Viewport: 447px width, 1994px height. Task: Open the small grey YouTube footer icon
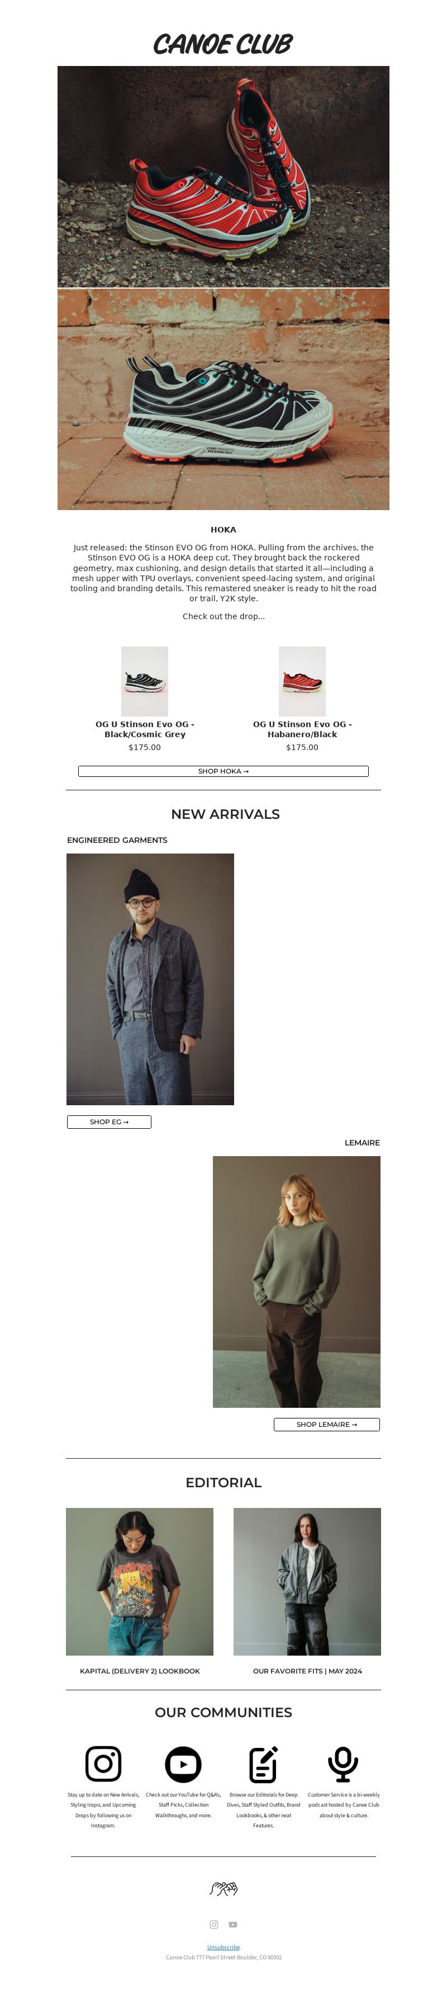(x=233, y=1924)
